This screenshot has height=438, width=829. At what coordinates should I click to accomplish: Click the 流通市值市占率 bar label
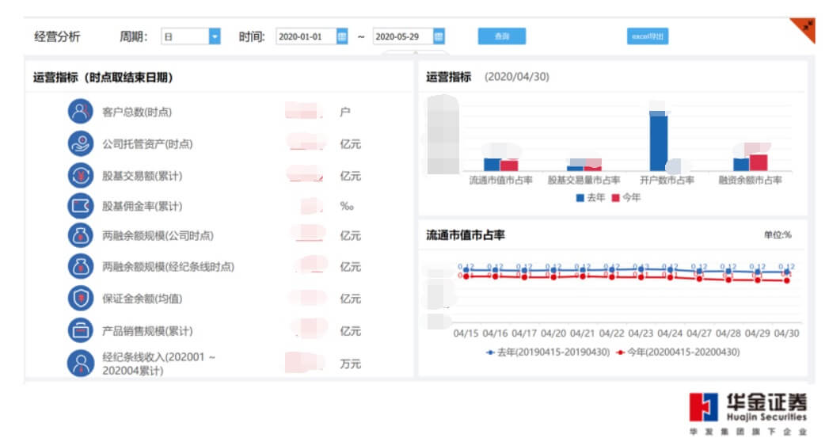pos(500,180)
